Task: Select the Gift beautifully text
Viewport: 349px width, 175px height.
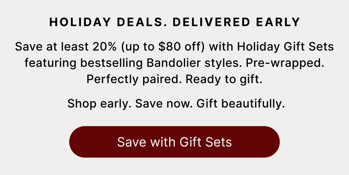Action: 241,103
